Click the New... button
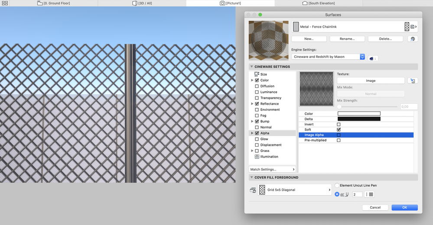This screenshot has width=433, height=225. tap(309, 39)
